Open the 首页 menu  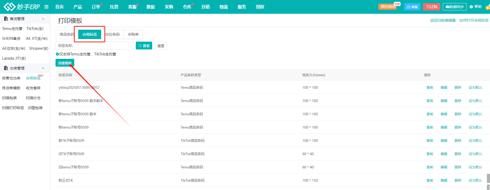[x=59, y=7]
